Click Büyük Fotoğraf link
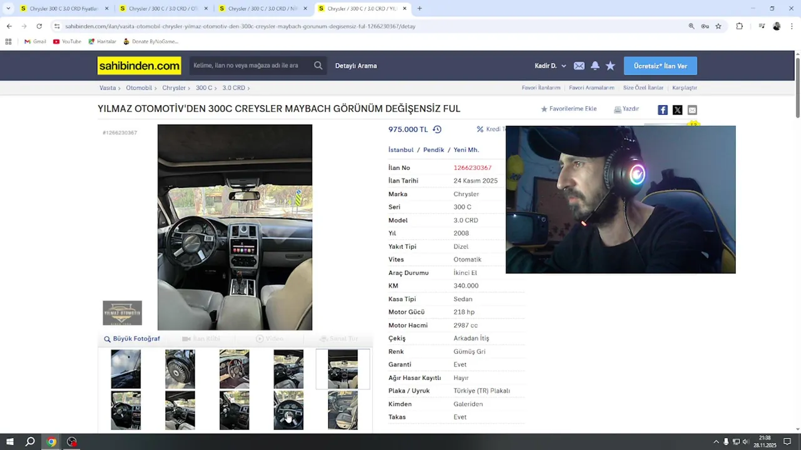Screen dimensions: 801x450 132,339
